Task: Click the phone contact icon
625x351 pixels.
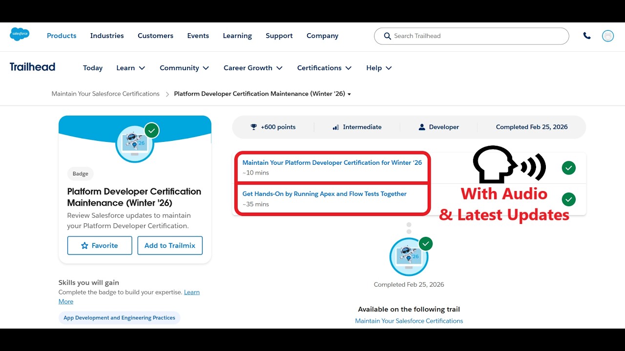Action: click(587, 36)
